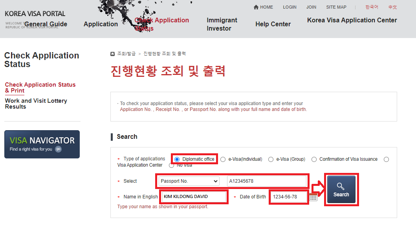Select the No Visa radio button
Screen dimensions: 416x238
point(171,165)
